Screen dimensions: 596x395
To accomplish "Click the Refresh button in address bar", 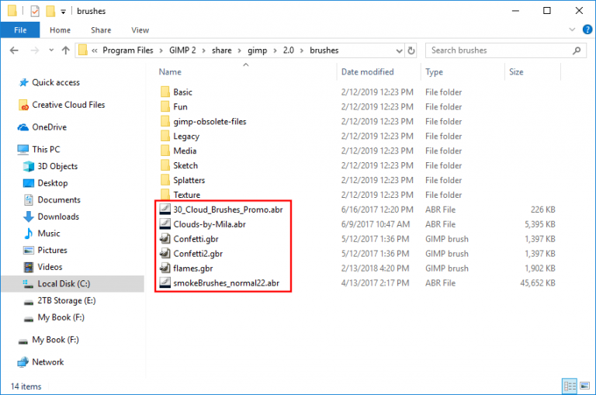I will point(411,50).
